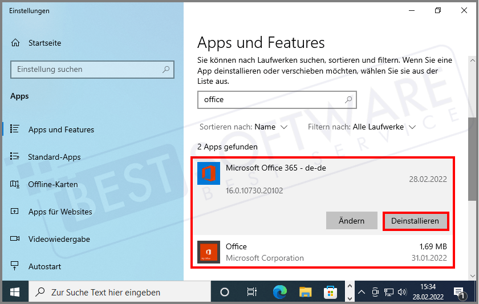This screenshot has height=304, width=479.
Task: Open Filtern nach Alle Laufwerke dropdown
Action: [x=362, y=127]
